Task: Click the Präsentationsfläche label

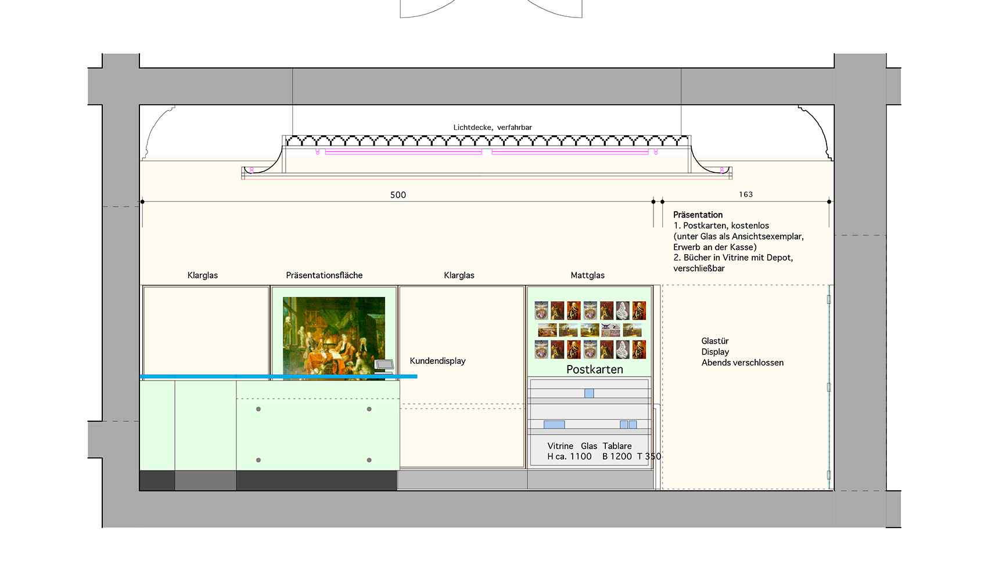Action: pyautogui.click(x=324, y=276)
